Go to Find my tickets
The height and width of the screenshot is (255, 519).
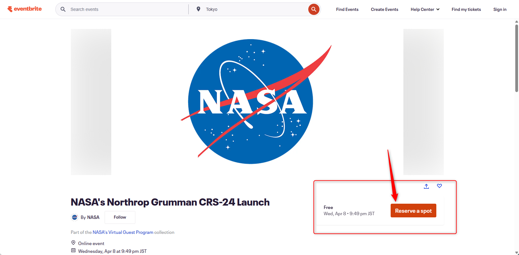(x=466, y=9)
